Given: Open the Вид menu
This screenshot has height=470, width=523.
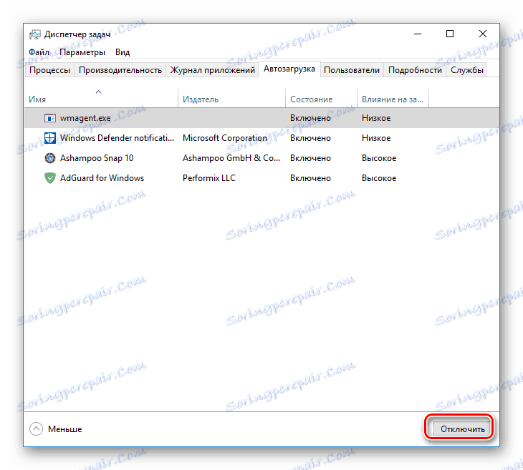Looking at the screenshot, I should point(123,52).
